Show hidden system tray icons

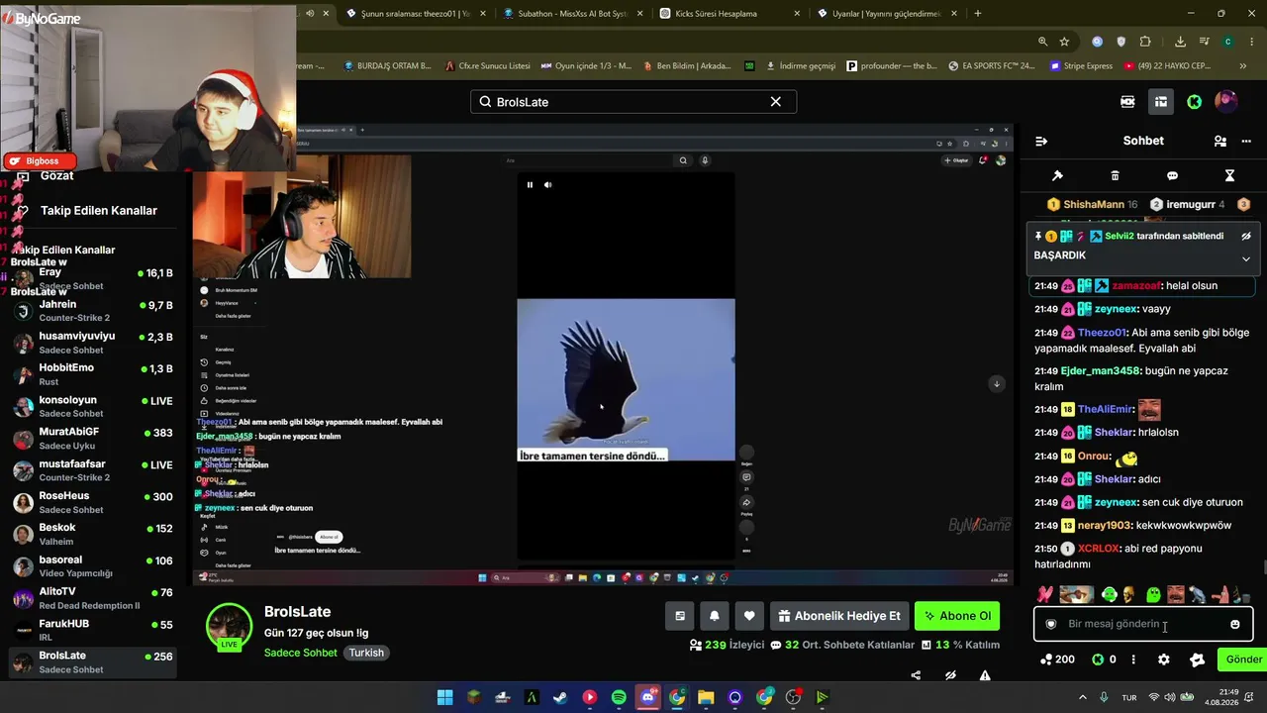[x=1082, y=697]
